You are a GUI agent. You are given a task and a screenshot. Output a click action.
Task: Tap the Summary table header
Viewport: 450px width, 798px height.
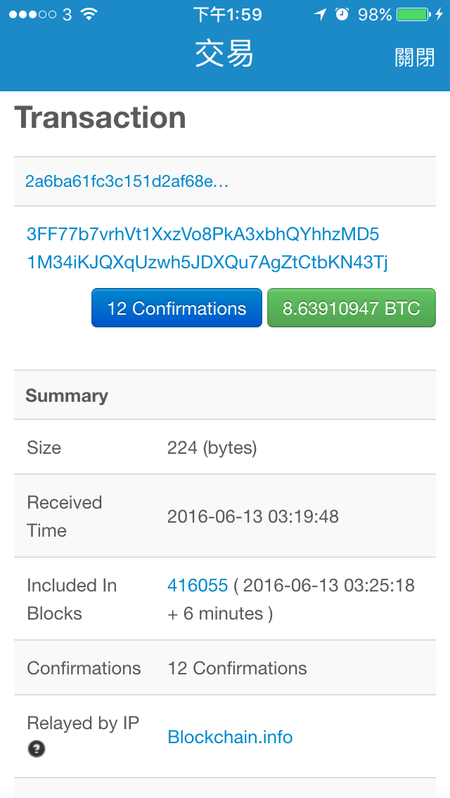tap(225, 395)
